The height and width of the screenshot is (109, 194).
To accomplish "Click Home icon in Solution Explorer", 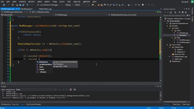I will click(171, 12).
